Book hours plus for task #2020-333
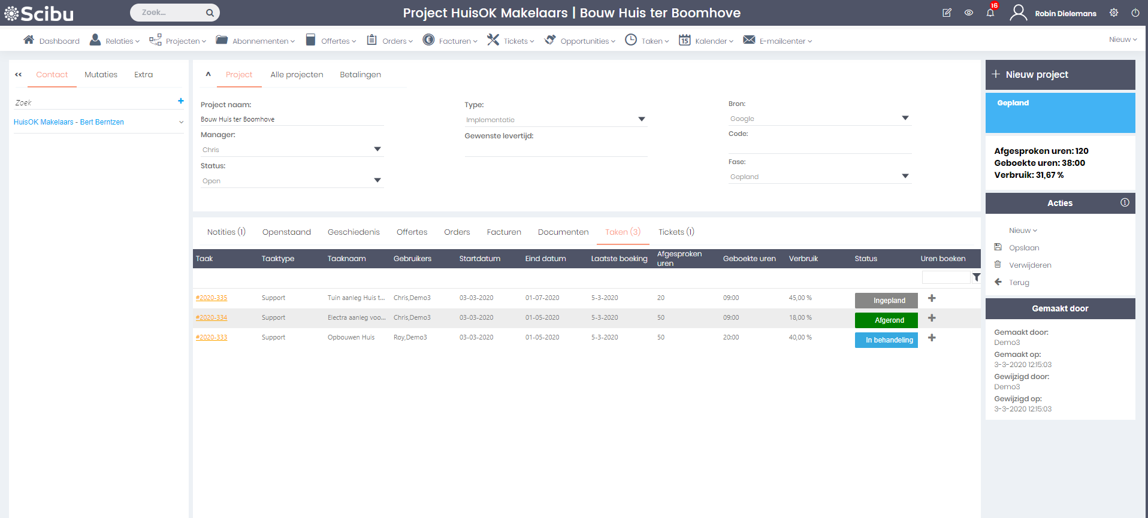The height and width of the screenshot is (518, 1148). coord(932,338)
